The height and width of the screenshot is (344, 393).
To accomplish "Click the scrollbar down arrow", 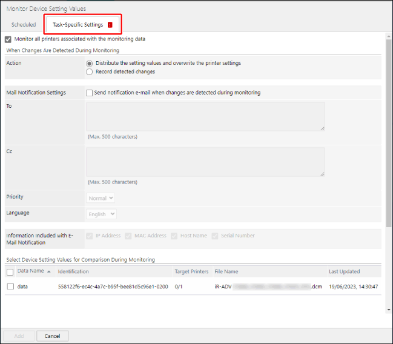I will [x=389, y=310].
